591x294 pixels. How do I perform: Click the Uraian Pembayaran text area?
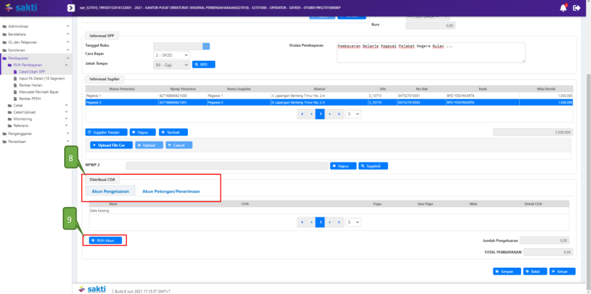click(431, 54)
